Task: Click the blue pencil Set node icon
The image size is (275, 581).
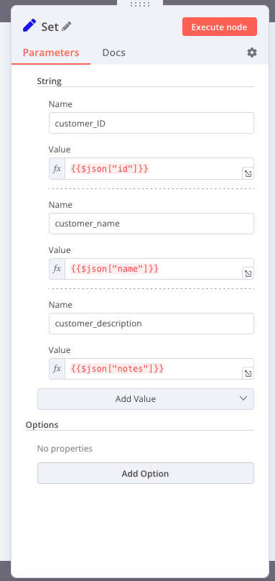Action: [x=29, y=27]
